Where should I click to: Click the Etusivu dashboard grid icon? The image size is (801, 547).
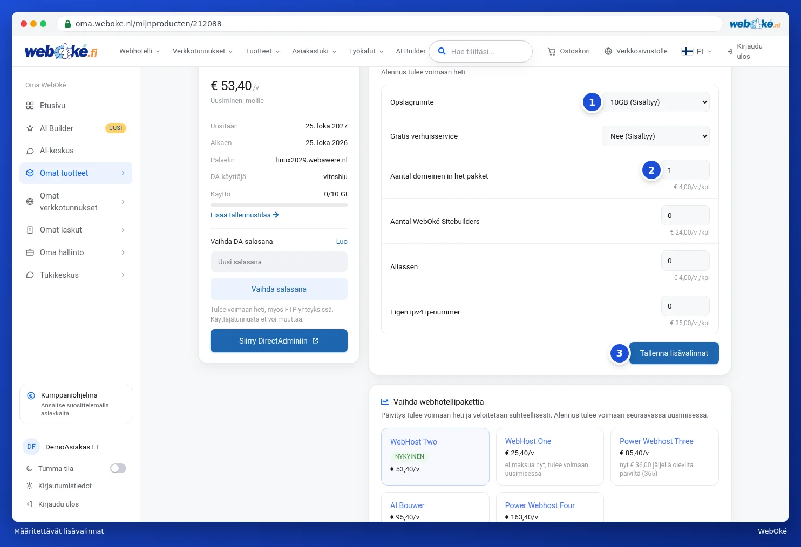(x=30, y=106)
